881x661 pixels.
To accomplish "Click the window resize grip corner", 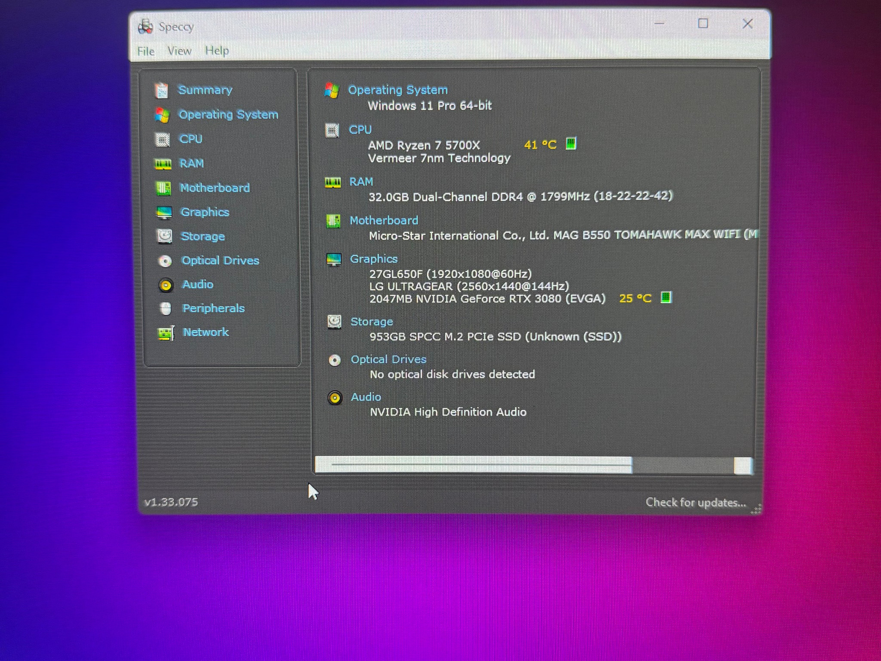I will (x=756, y=509).
